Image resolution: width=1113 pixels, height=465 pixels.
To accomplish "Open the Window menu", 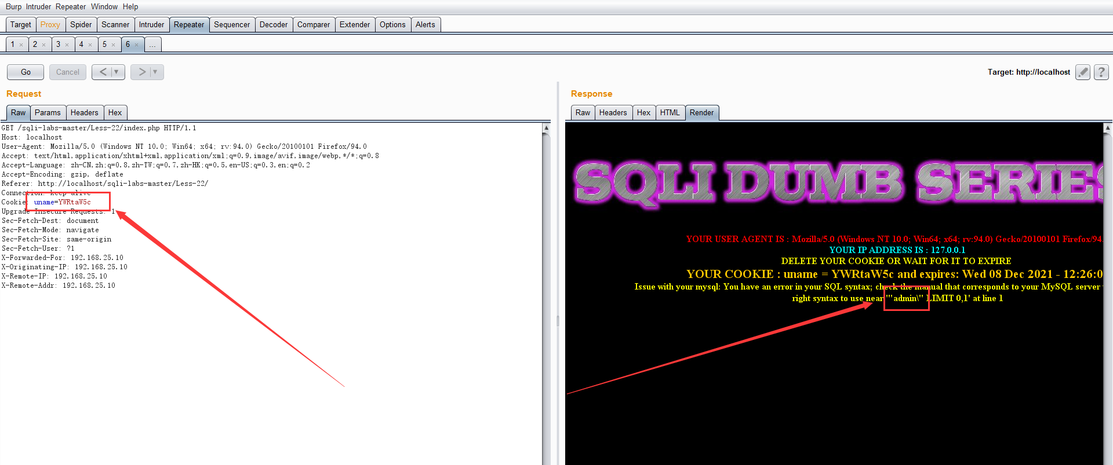I will coord(104,7).
